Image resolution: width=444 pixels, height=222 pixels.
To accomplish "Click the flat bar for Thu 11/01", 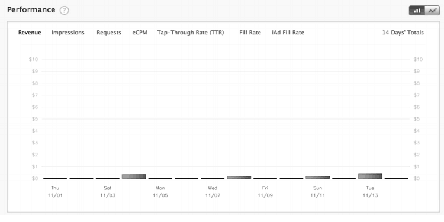I will 55,178.
